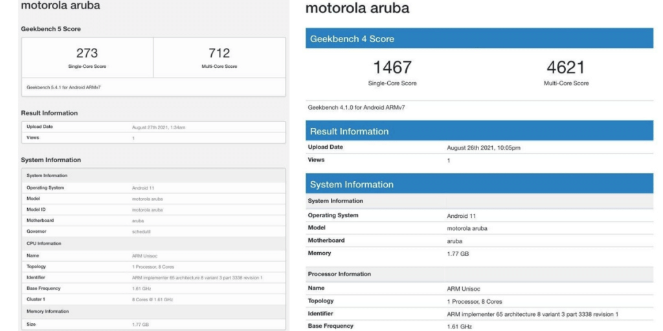Screen dimensions: 663x331
Task: Select 'Views' label on Geekbench 4 page
Action: point(316,160)
